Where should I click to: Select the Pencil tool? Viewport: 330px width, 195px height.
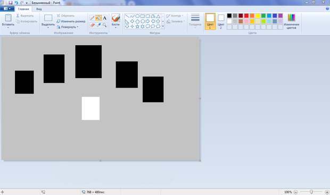pyautogui.click(x=92, y=18)
